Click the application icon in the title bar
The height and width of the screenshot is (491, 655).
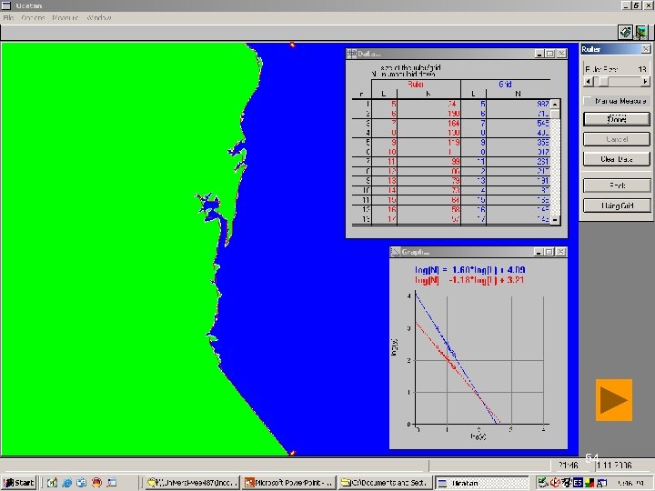6,5
